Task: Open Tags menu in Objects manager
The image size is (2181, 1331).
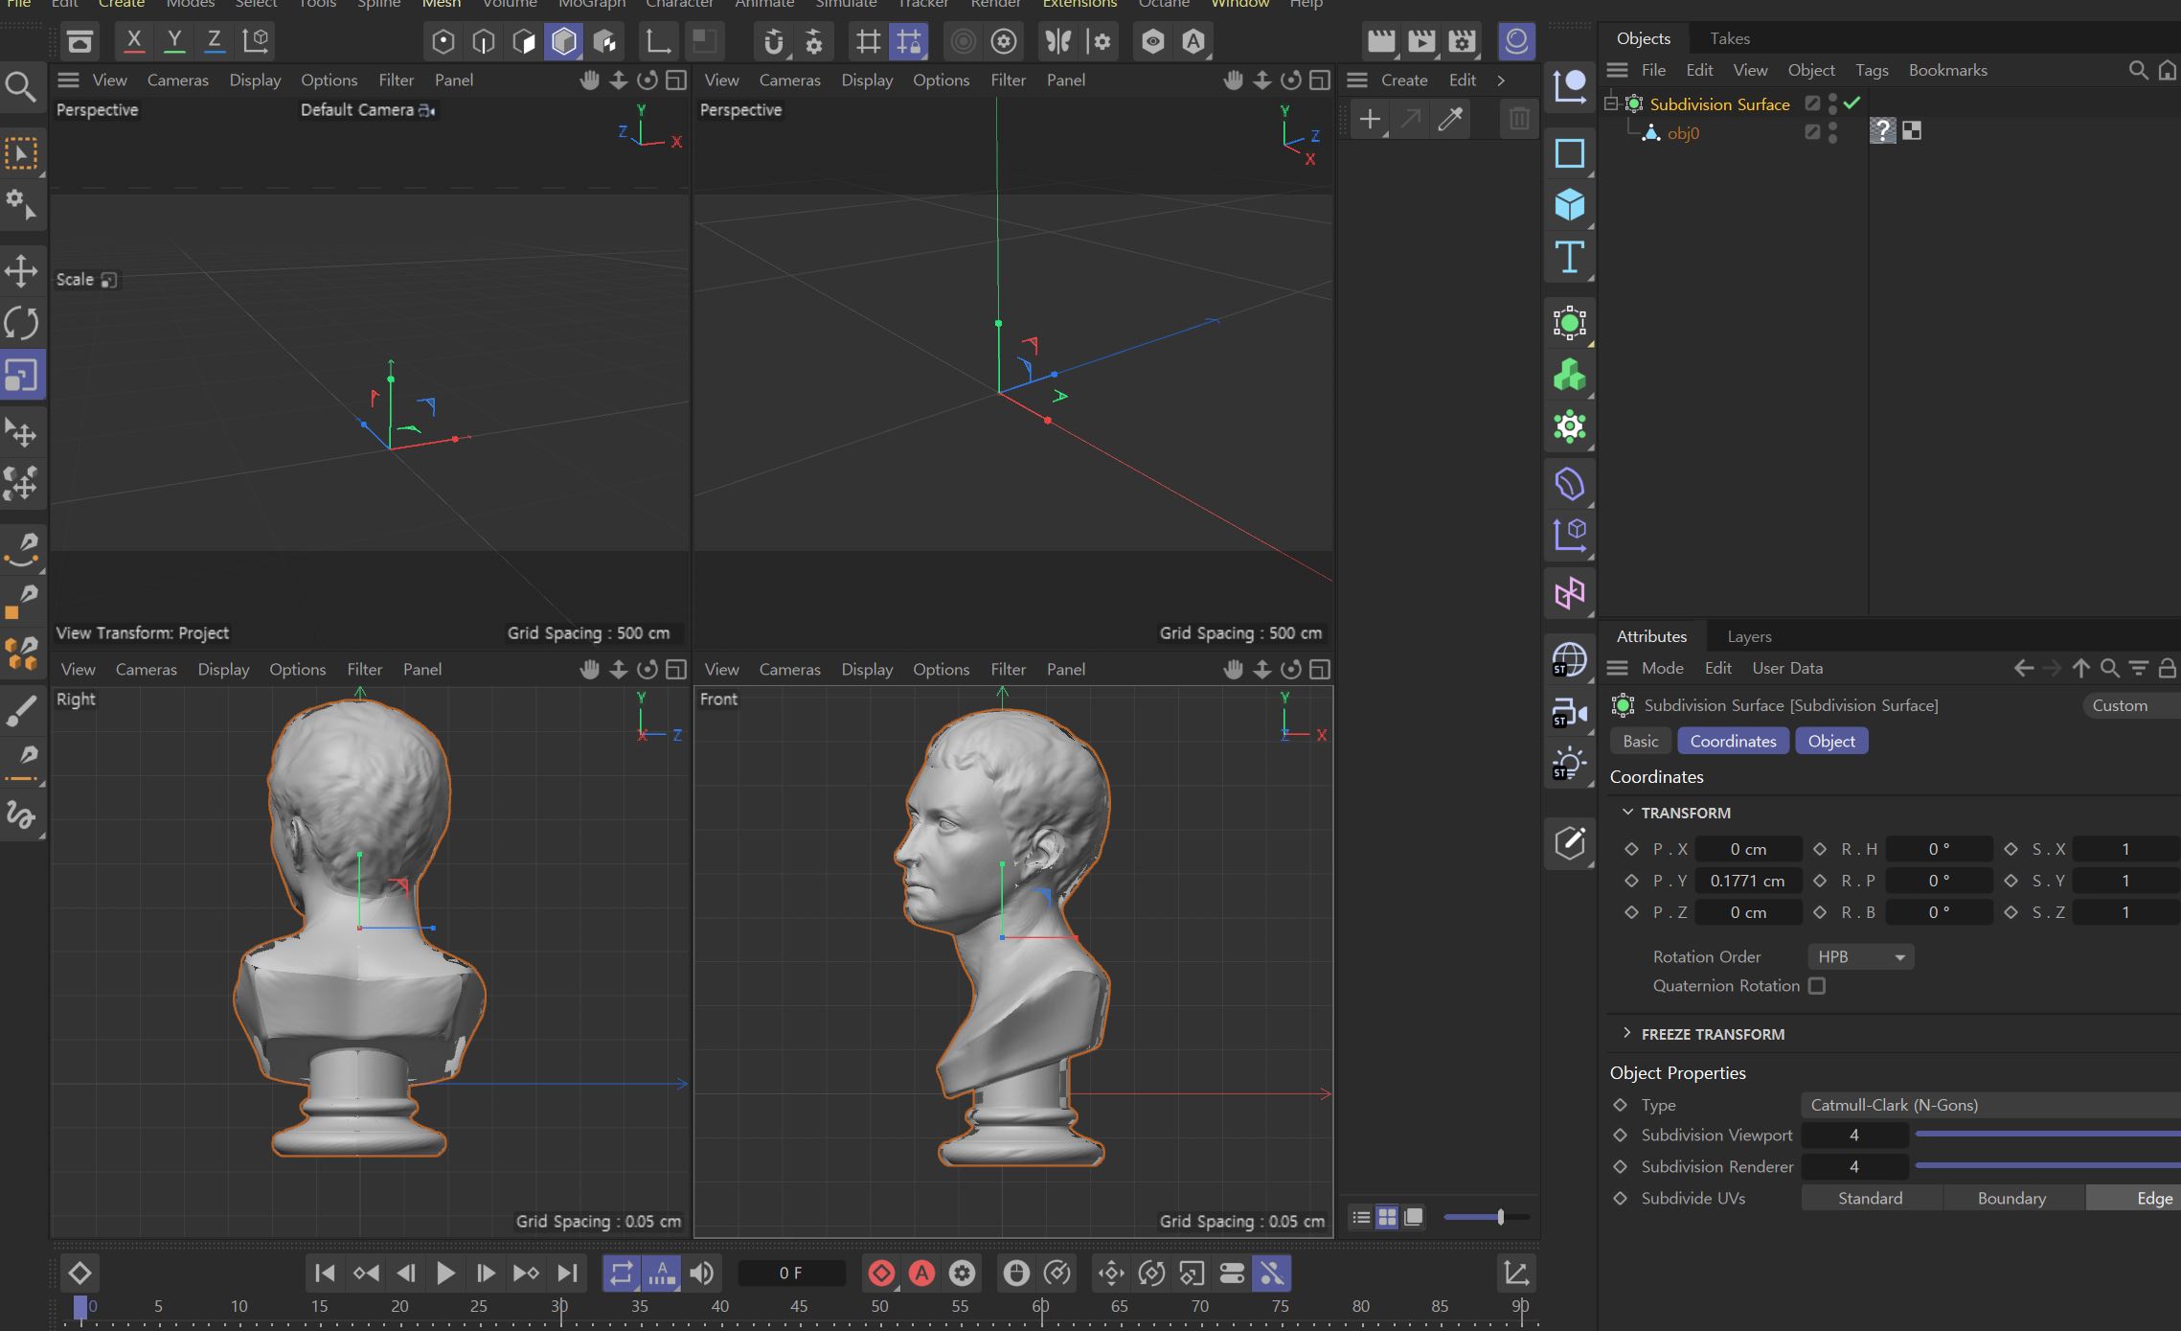Action: (1872, 70)
